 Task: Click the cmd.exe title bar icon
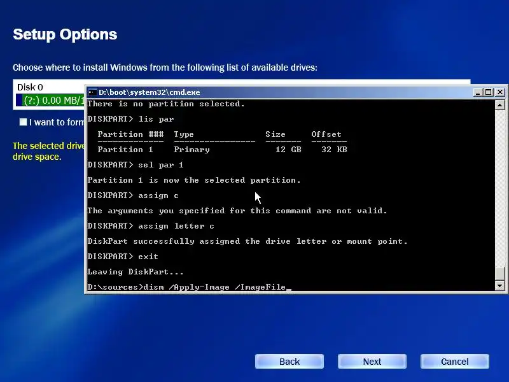(x=92, y=92)
